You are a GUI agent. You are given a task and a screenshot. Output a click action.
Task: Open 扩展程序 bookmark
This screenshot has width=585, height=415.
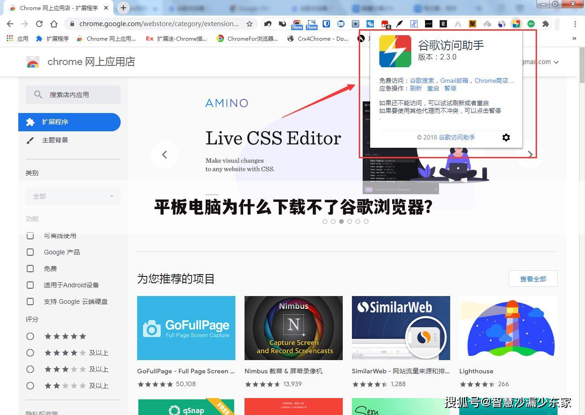tap(52, 38)
